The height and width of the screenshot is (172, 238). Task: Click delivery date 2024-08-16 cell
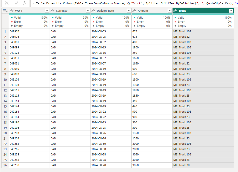pyautogui.click(x=111, y=53)
